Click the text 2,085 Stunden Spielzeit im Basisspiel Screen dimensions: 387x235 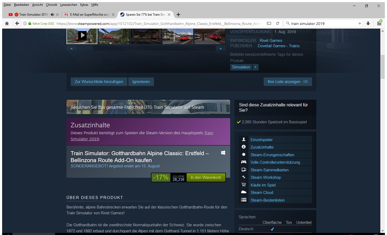274,122
